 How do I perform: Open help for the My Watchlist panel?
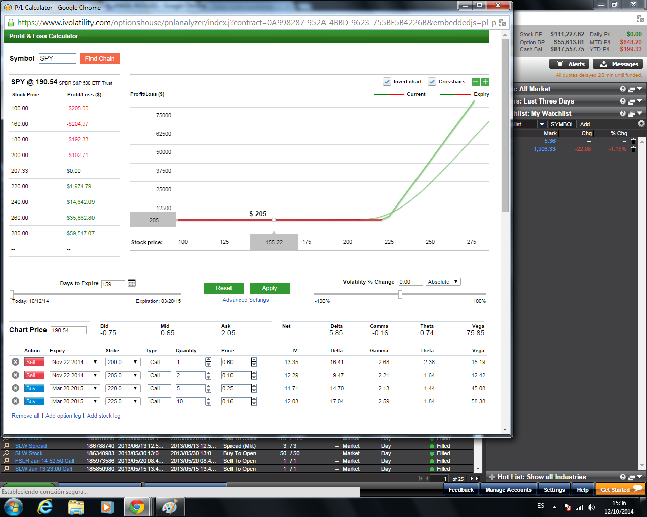(623, 113)
